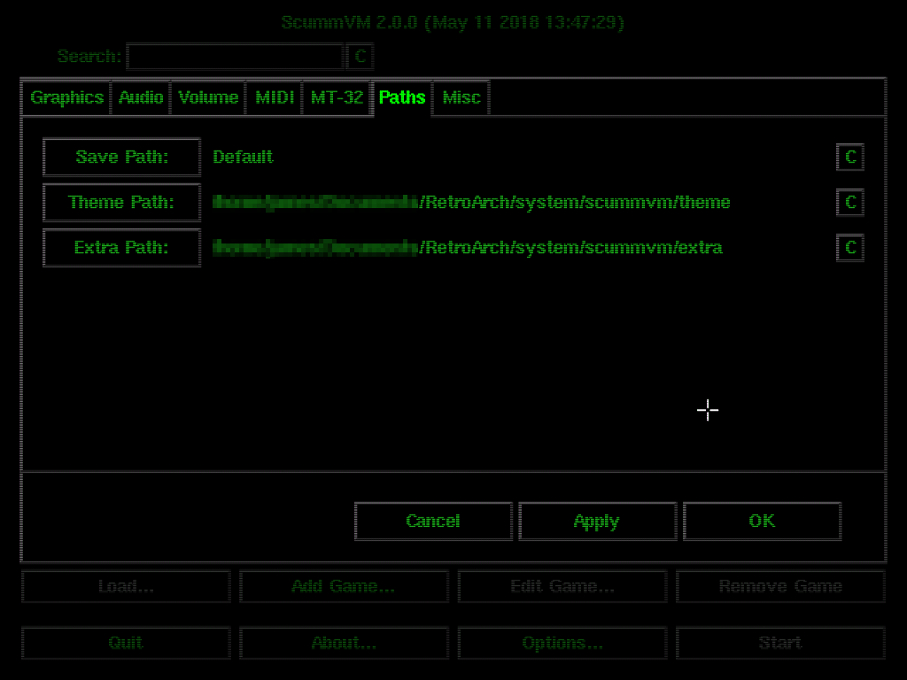907x680 pixels.
Task: Click the Options... launcher button
Action: tap(562, 643)
